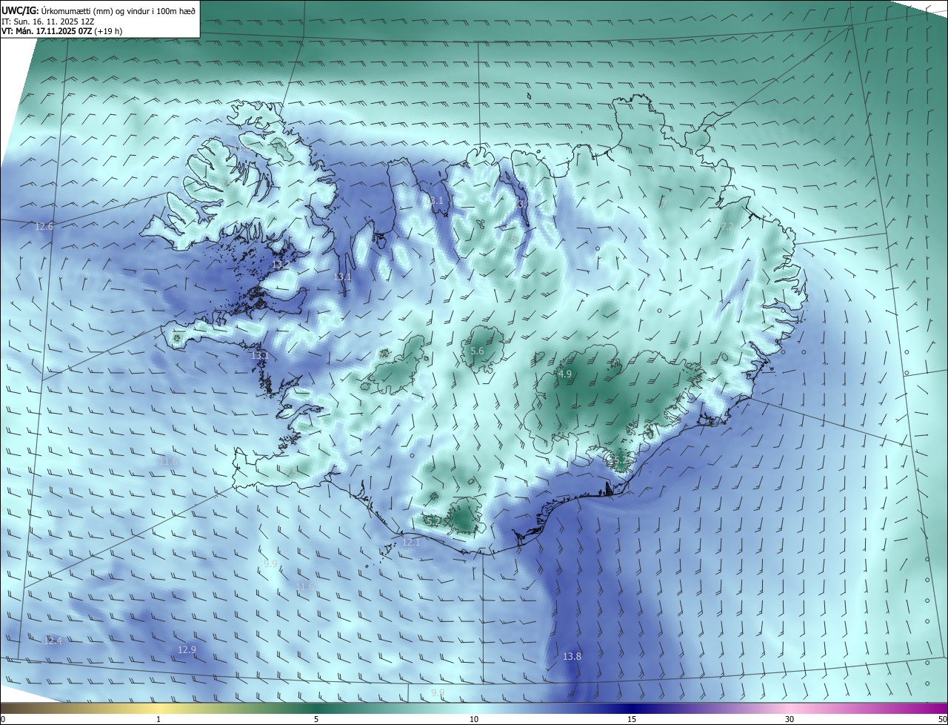Click the 1 tick on the color scale

(x=158, y=719)
